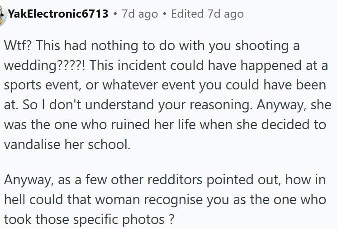337x229 pixels.
Task: Open the YakElectronic6713 profile link
Action: click(x=58, y=14)
